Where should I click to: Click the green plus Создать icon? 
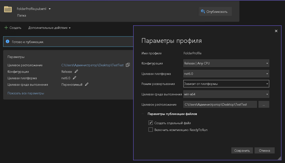pyautogui.click(x=6, y=28)
